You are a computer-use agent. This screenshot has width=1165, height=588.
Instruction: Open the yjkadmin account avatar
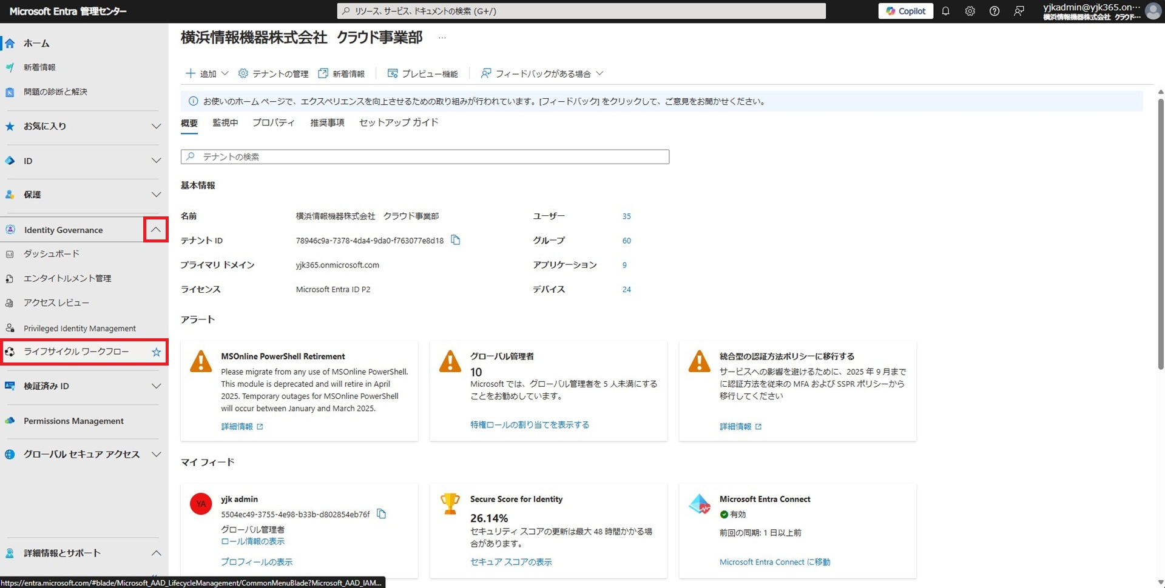[x=1153, y=11]
